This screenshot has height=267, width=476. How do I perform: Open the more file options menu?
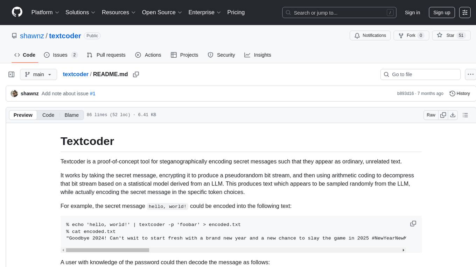470,74
